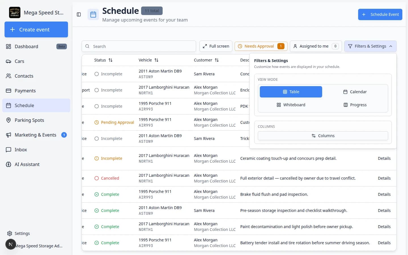The height and width of the screenshot is (255, 408).
Task: Click the Search input field
Action: 139,46
